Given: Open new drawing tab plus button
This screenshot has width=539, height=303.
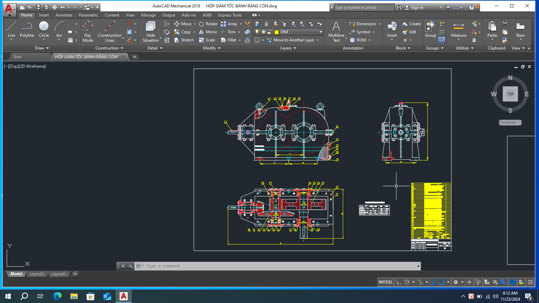Looking at the screenshot, I should point(135,57).
